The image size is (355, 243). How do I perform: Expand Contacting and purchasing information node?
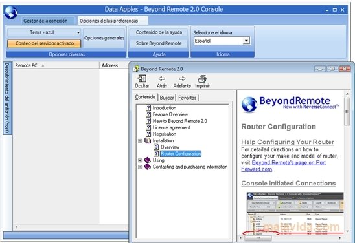click(140, 167)
